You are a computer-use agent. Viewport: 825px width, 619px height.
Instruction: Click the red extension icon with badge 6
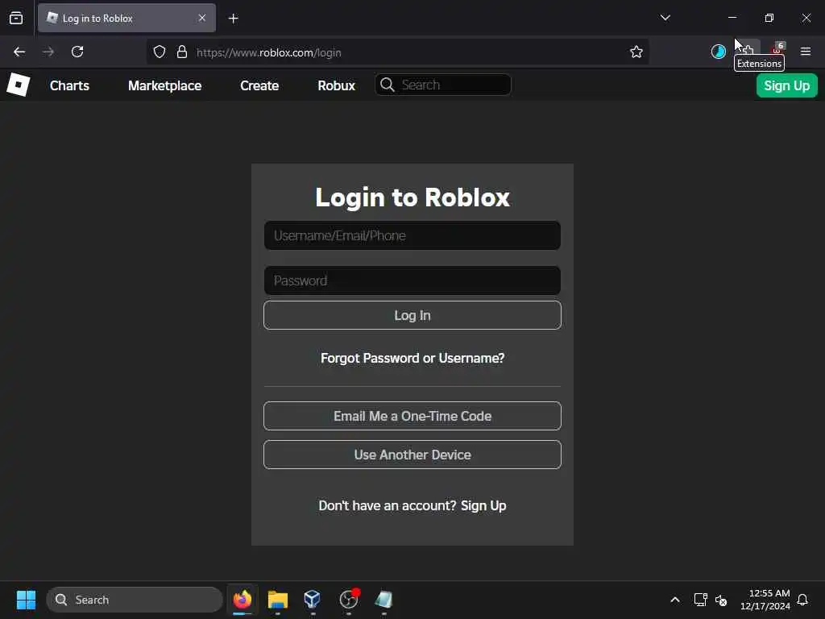(777, 50)
